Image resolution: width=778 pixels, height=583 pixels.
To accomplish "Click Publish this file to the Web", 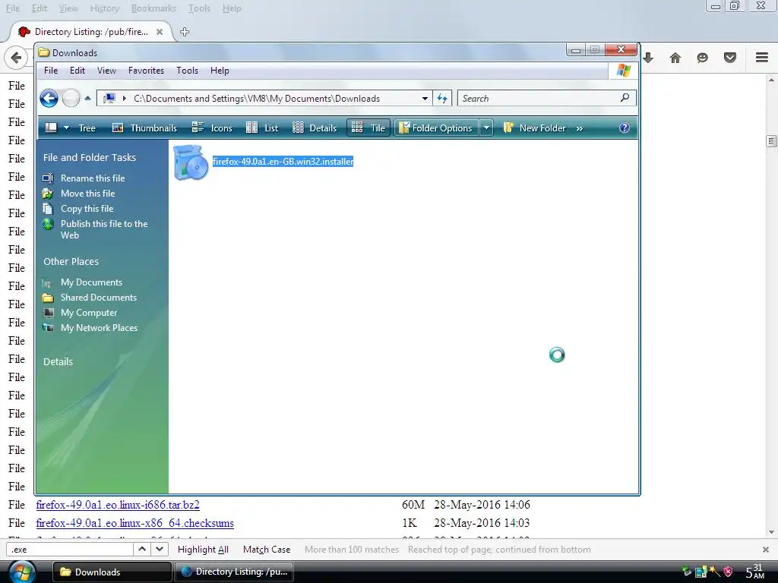I will [x=104, y=229].
